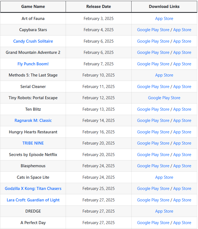Click App Store link for Secrets by Episode Netflix
The image size is (198, 229).
pos(182,155)
